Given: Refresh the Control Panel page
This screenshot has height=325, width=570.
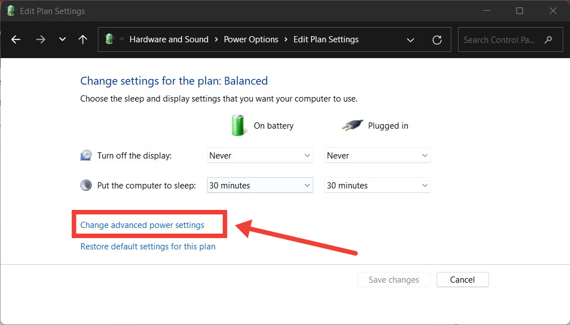Looking at the screenshot, I should 437,39.
